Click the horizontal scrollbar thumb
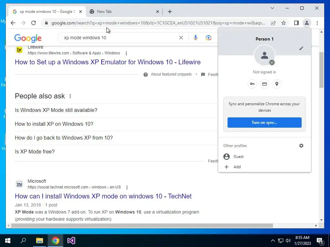The height and width of the screenshot is (247, 330). pos(142,225)
